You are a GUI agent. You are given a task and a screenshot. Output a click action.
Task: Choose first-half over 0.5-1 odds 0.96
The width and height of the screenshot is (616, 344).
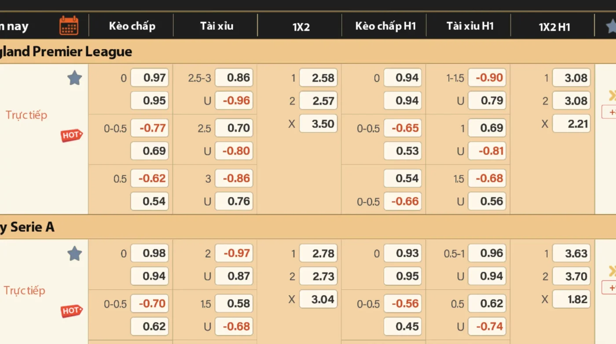[487, 253]
